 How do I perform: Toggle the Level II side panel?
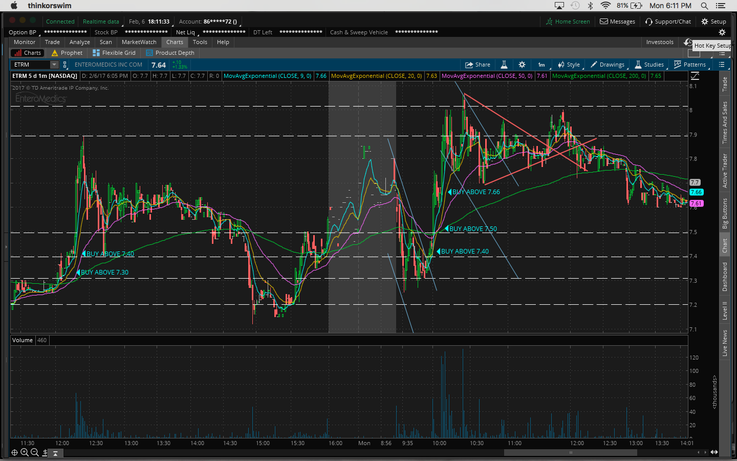[x=725, y=311]
